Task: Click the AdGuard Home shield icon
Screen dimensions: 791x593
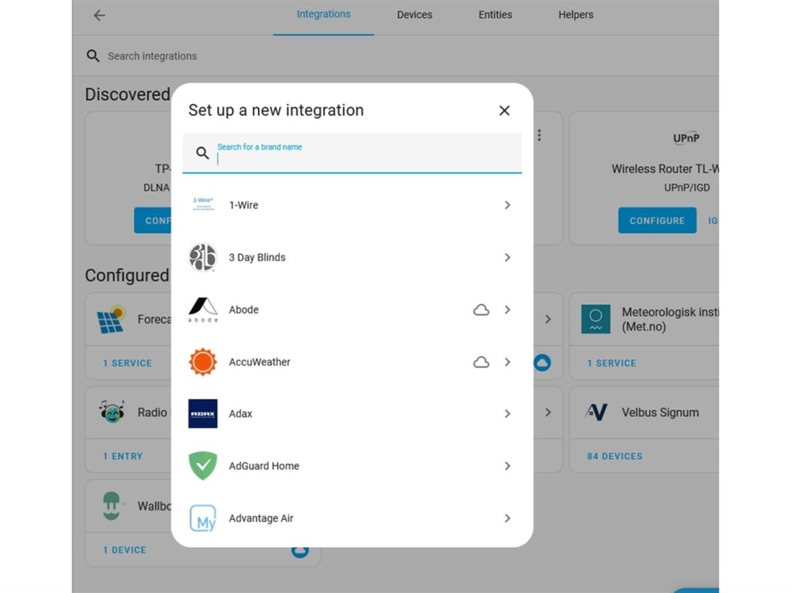Action: tap(203, 466)
